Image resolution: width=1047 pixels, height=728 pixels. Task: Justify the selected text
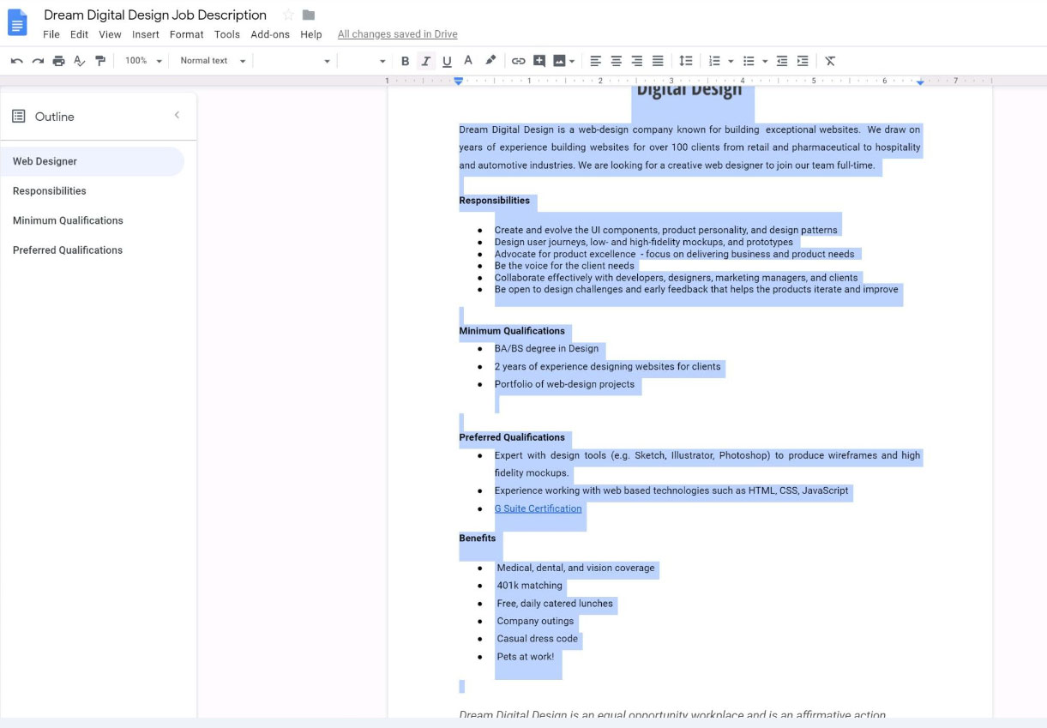pyautogui.click(x=658, y=61)
